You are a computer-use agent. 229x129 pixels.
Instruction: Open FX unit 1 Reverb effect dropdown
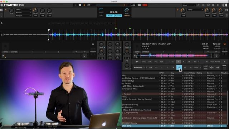click(x=24, y=13)
